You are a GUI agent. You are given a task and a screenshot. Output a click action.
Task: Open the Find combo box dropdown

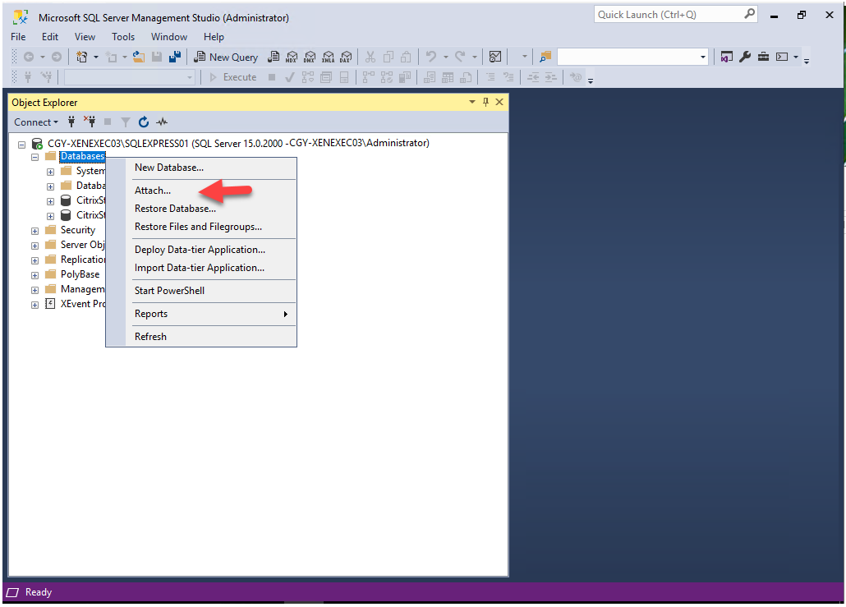[703, 57]
